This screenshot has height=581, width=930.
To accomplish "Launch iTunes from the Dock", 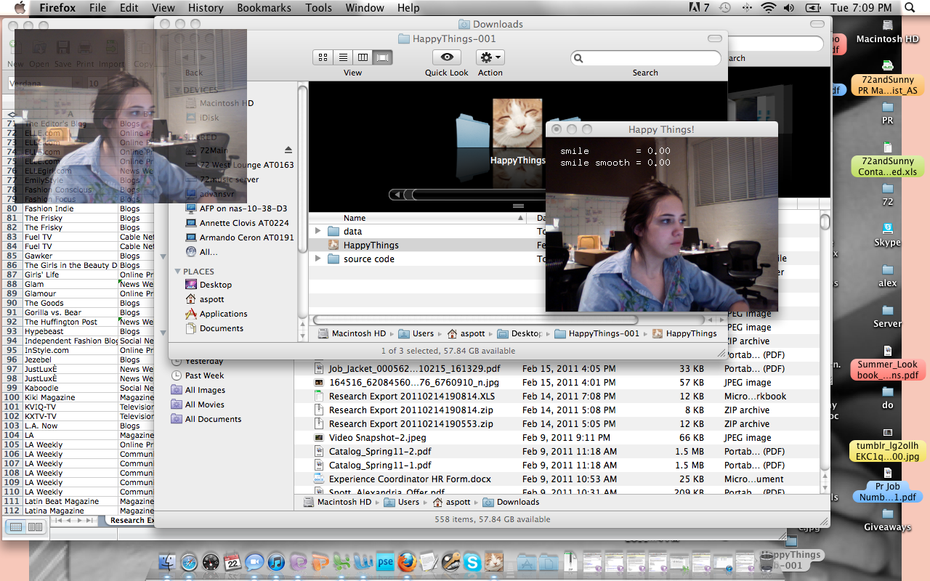I will pos(276,562).
